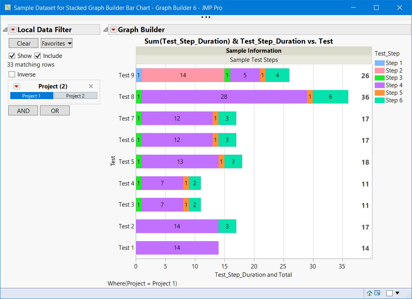Collapse the Graph Builder outline

105,30
